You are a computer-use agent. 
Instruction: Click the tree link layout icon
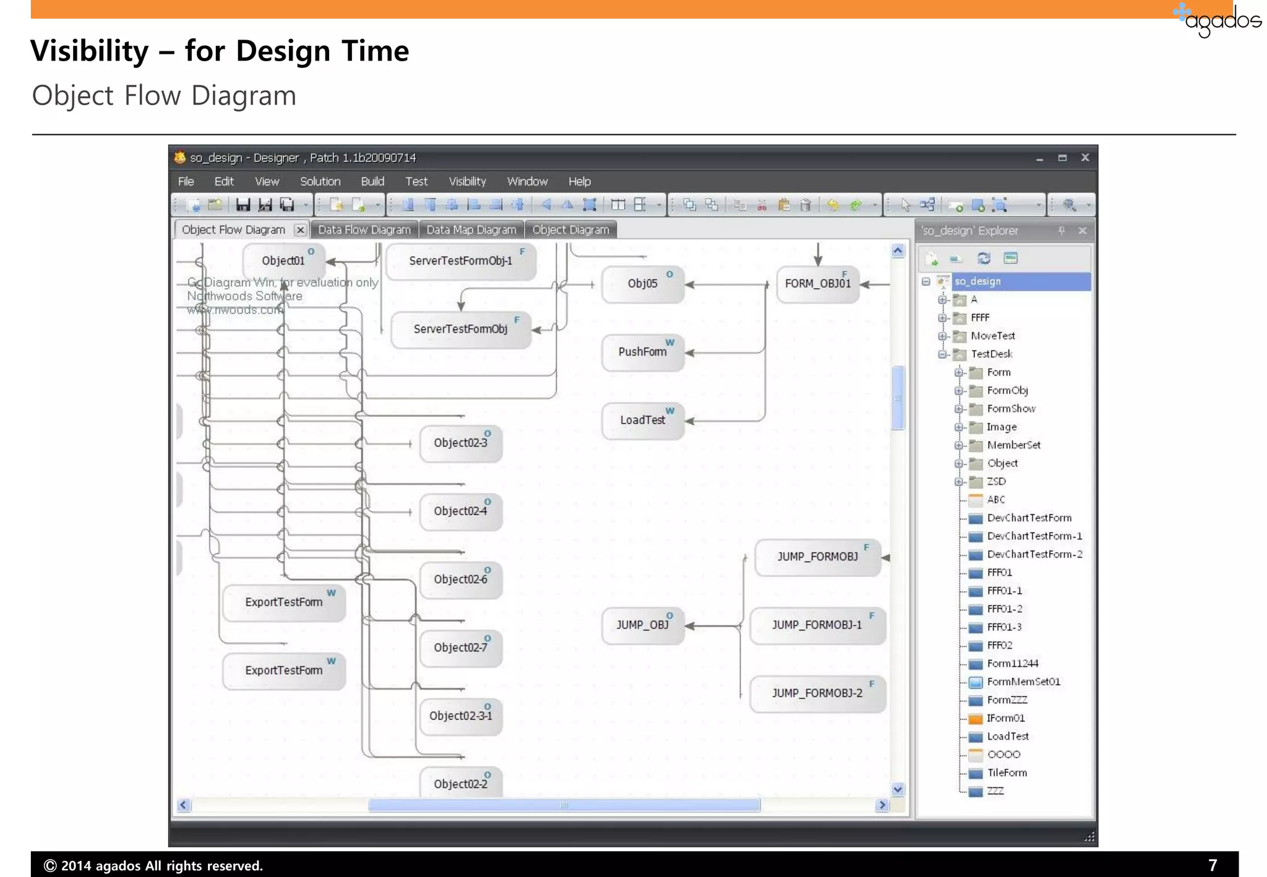pos(927,204)
